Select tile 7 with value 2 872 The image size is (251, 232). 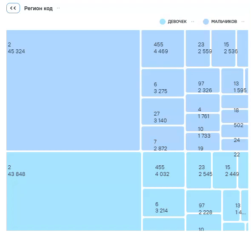[163, 138]
